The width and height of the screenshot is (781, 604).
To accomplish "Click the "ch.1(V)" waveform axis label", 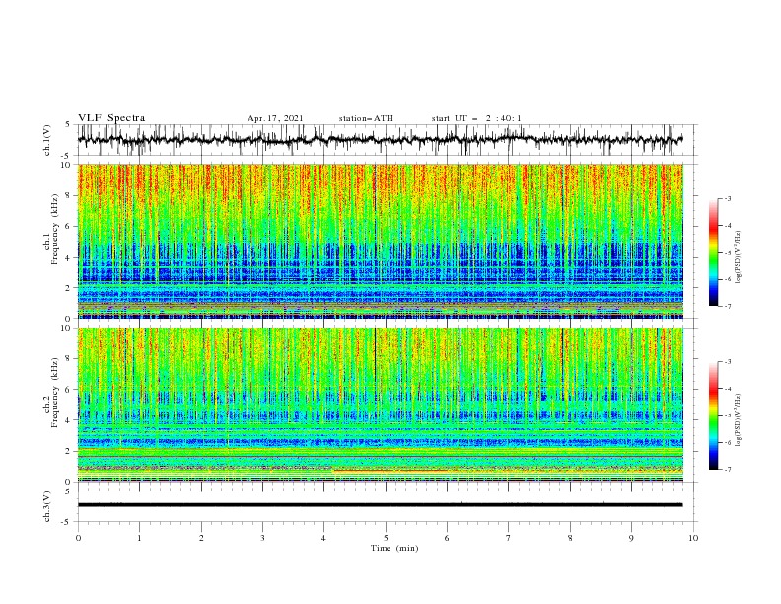I will pyautogui.click(x=47, y=140).
